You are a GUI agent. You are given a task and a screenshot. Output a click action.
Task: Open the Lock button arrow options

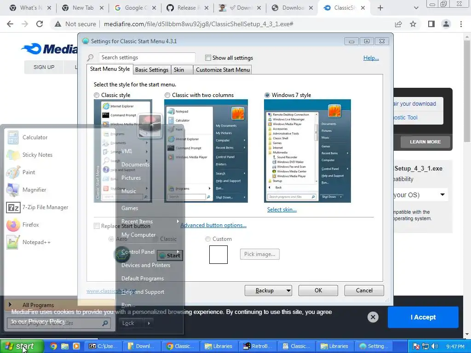(149, 323)
